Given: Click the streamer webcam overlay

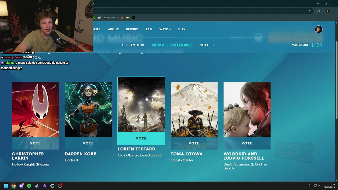Looking at the screenshot, I should click(46, 26).
